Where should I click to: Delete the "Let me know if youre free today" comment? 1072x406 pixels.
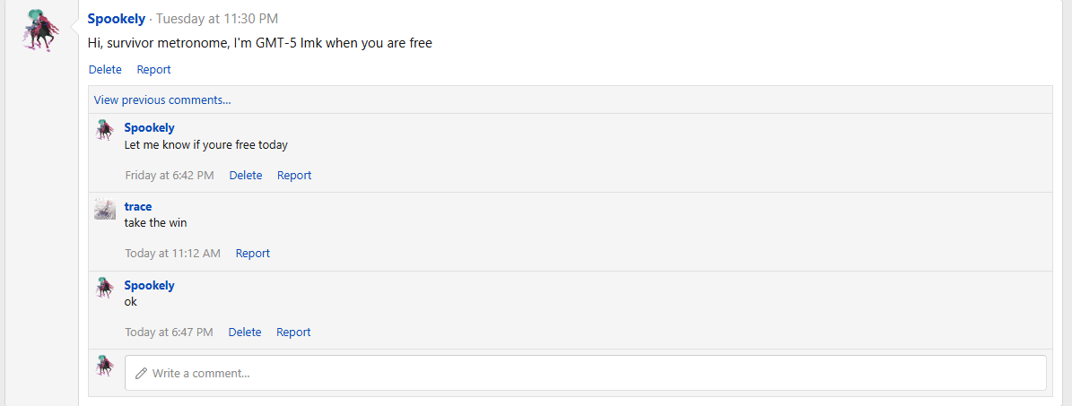246,175
